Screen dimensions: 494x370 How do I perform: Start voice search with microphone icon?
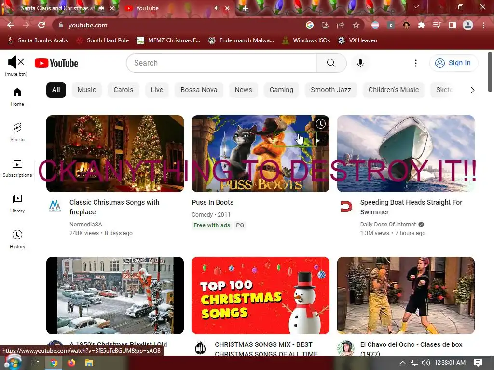[x=360, y=63]
